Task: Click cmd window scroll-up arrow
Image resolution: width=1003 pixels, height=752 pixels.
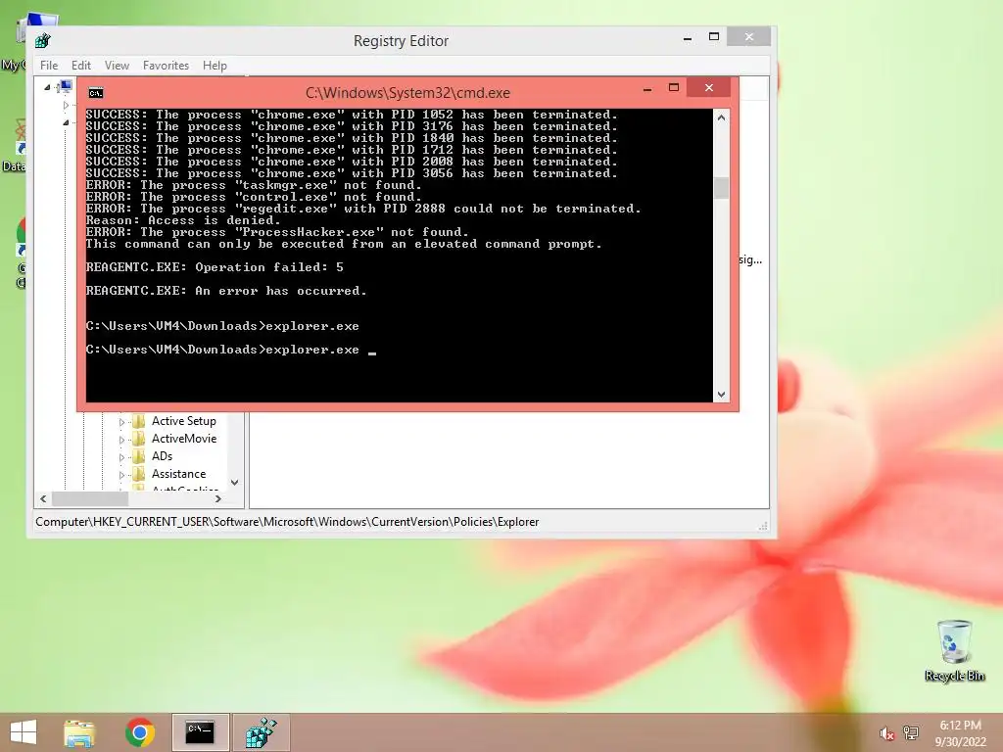Action: [722, 117]
